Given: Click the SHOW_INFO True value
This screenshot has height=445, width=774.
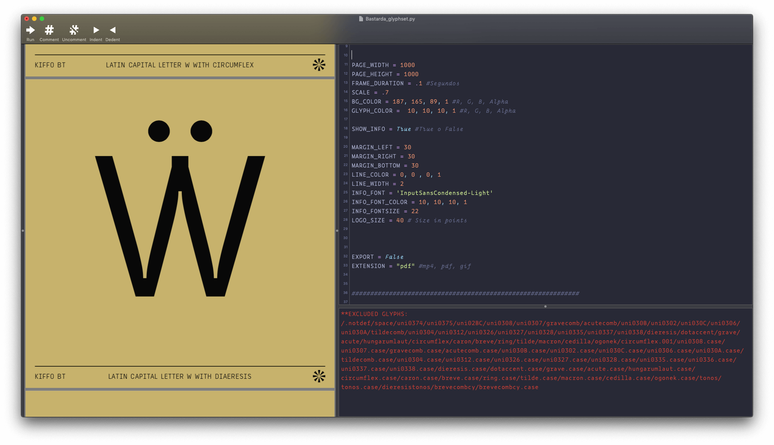Looking at the screenshot, I should pos(403,129).
